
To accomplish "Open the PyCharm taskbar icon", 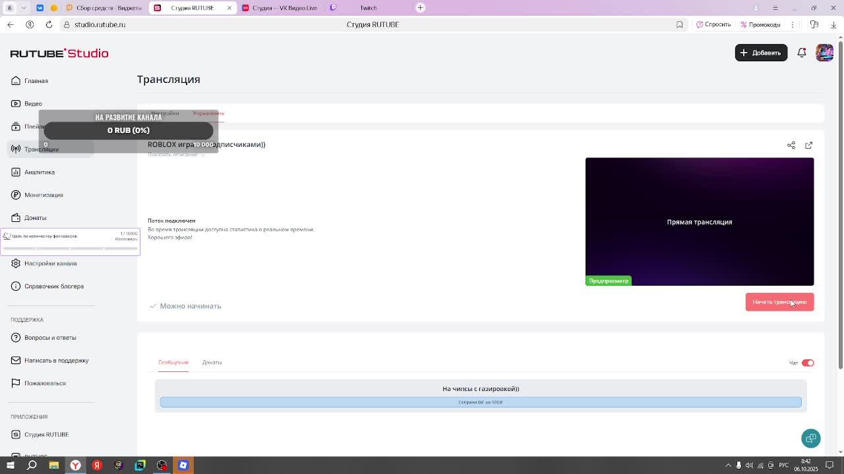I will (140, 465).
